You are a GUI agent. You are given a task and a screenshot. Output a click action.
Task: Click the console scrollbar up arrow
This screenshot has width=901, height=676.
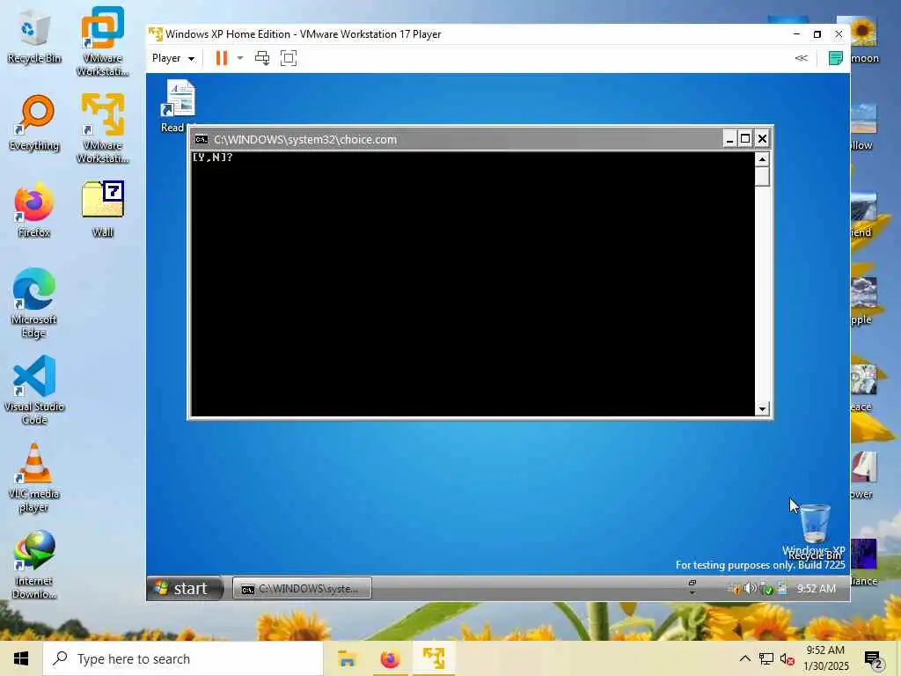pyautogui.click(x=762, y=159)
